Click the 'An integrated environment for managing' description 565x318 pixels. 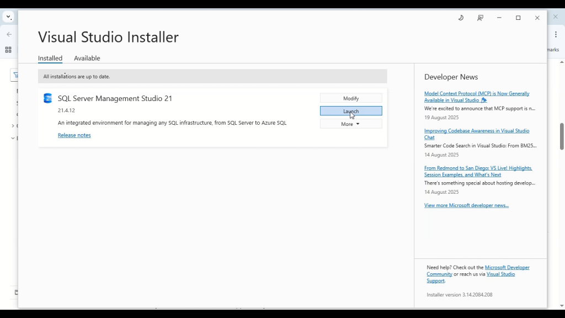[x=172, y=123]
